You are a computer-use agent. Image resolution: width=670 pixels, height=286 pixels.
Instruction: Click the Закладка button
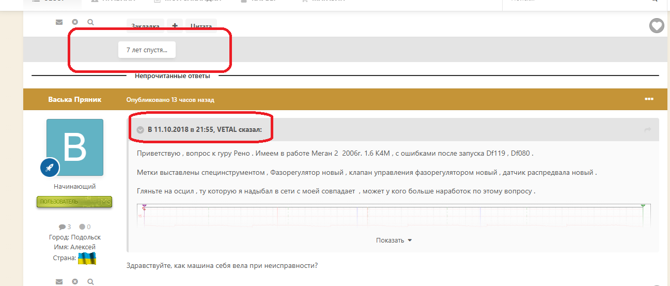(145, 26)
